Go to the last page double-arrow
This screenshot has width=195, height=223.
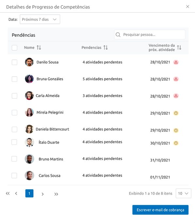tap(56, 194)
